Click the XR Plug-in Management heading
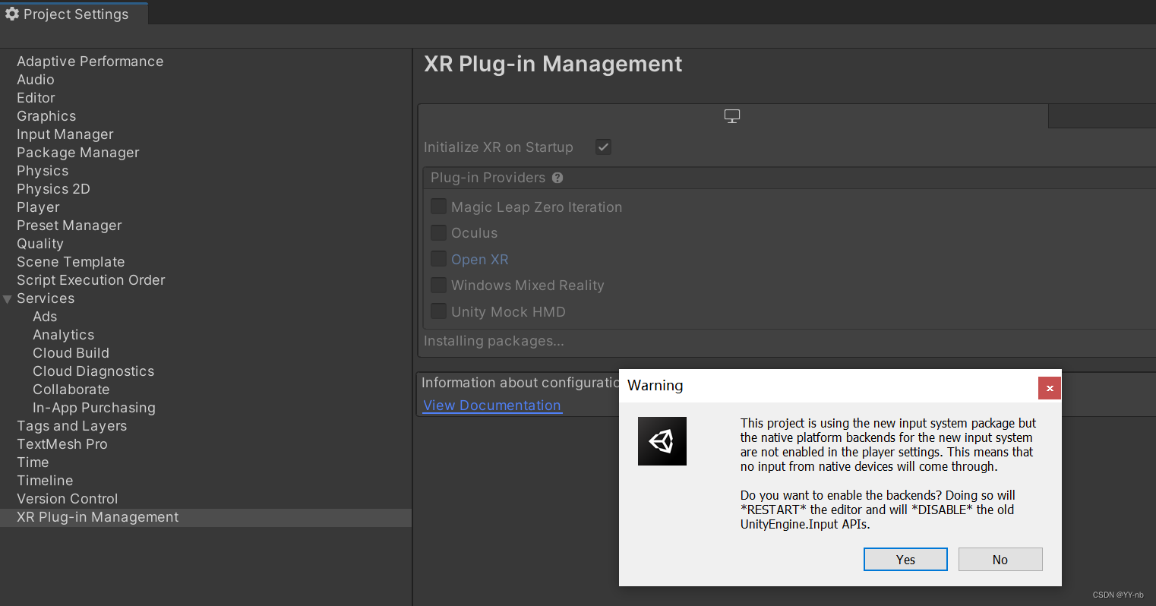Screen dimensions: 1156x606 click(x=553, y=64)
